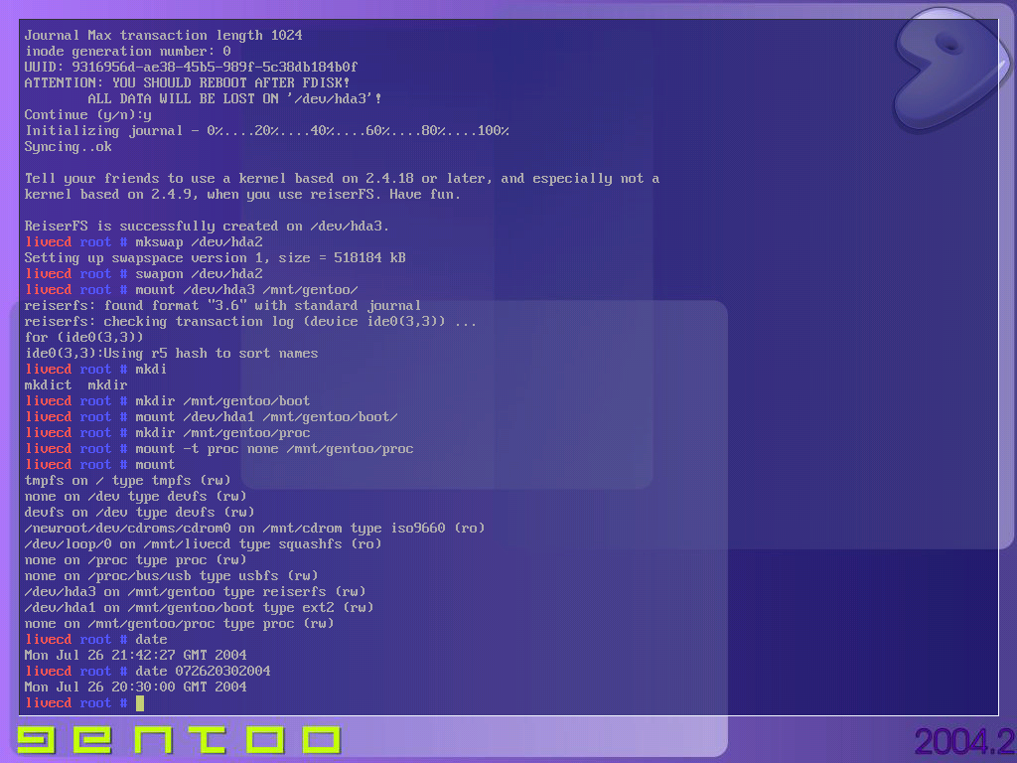The image size is (1017, 763).
Task: Click 'mount -t proc none' command
Action: (274, 449)
